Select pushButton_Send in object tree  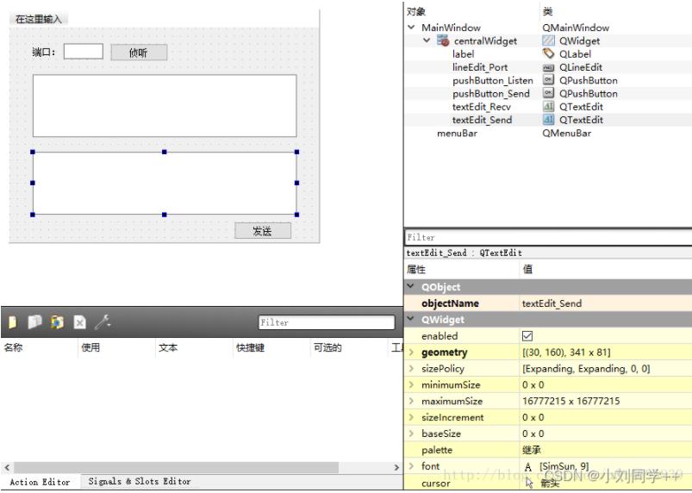(x=490, y=94)
